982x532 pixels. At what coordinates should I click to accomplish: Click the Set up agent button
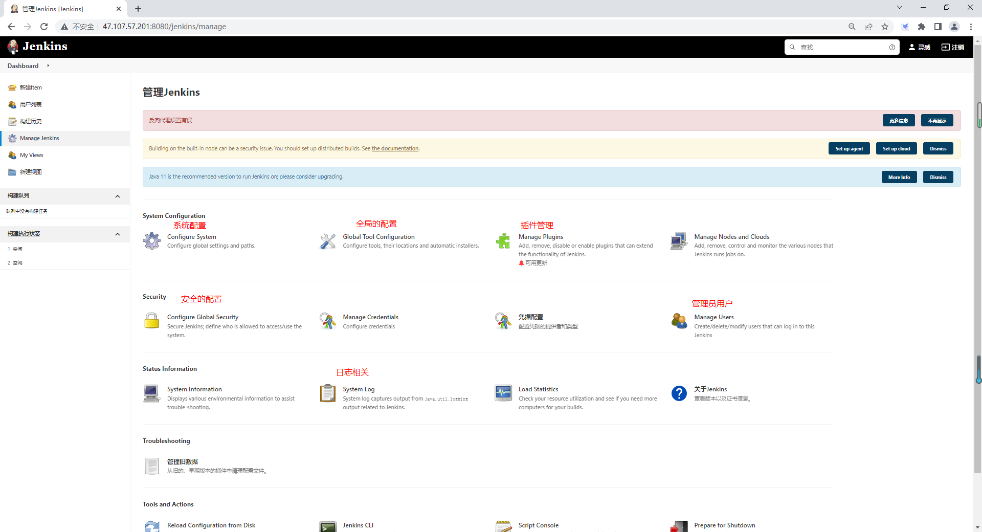tap(849, 149)
